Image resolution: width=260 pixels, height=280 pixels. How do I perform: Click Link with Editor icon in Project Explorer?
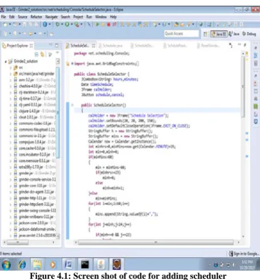pos(43,55)
